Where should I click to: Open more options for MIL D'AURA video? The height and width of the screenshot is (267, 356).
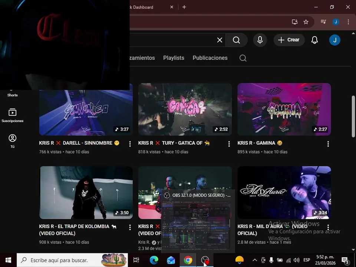pos(328,227)
